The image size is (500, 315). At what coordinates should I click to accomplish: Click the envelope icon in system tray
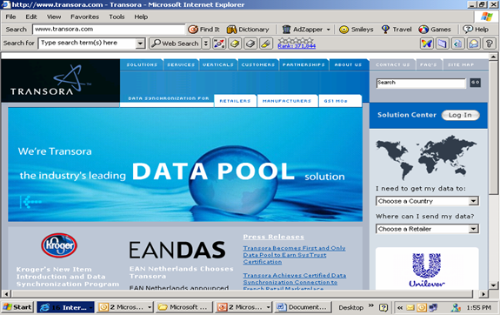coord(410,308)
